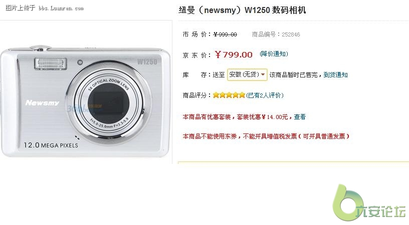Viewport: 409px width, 225px height.
Task: Click the W1250 model label on the camera
Action: pyautogui.click(x=147, y=61)
